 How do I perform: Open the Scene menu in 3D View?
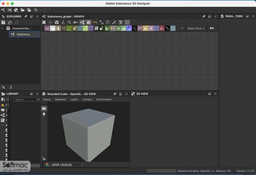[x=47, y=99]
